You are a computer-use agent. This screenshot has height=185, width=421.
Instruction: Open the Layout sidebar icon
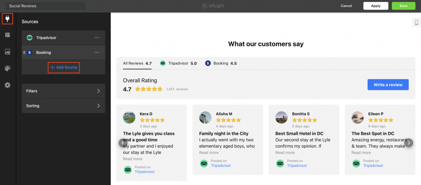[7, 35]
